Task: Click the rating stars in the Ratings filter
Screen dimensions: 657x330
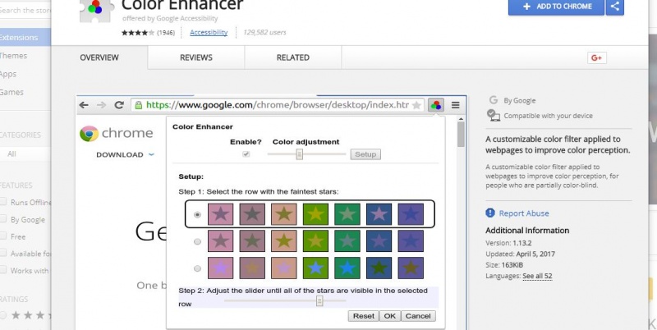Action: pos(33,315)
